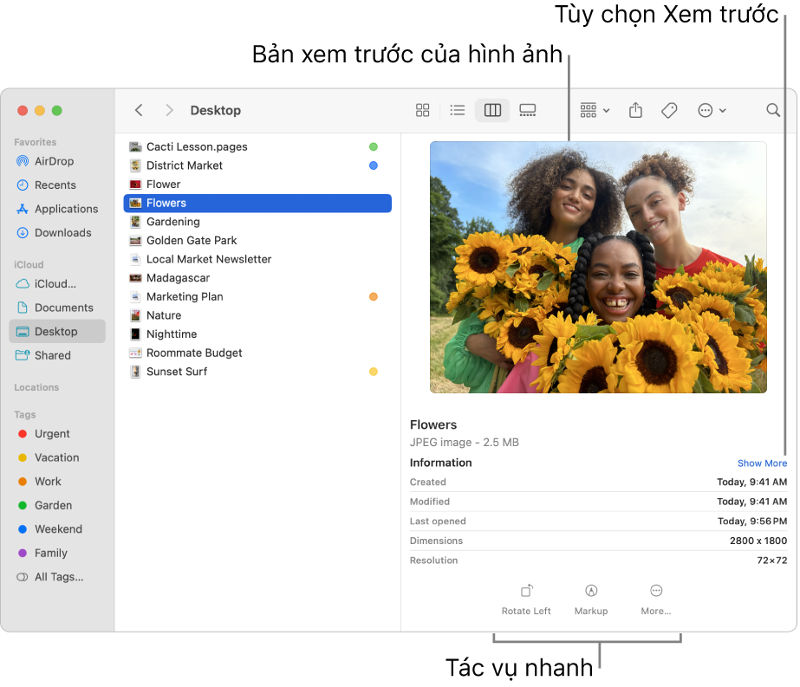Open the Desktop sidebar item

[x=56, y=331]
